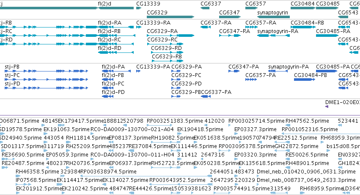The width and height of the screenshot is (360, 195).
Task: Click the synaptogyrin gene label
Action: pyautogui.click(x=272, y=12)
